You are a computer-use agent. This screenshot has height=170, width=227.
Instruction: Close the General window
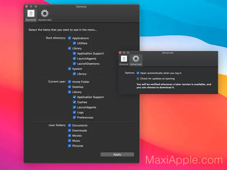26,6
